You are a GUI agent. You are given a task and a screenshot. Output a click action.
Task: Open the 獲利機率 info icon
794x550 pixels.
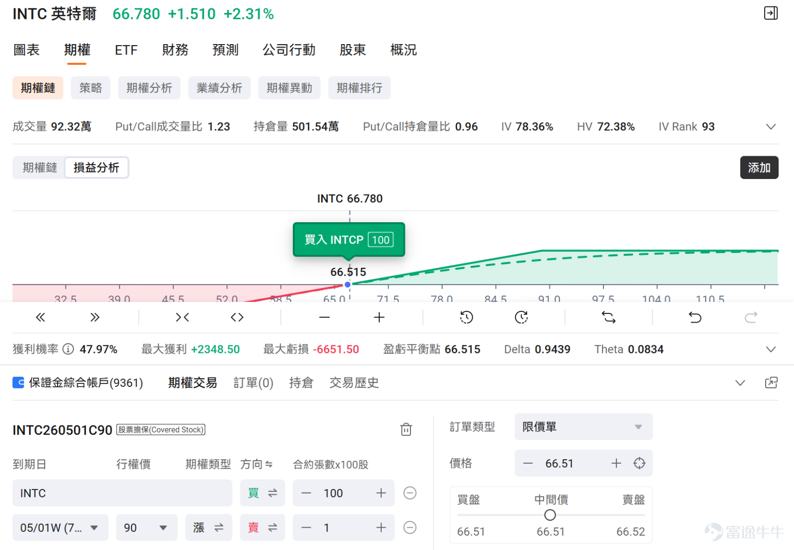[68, 349]
